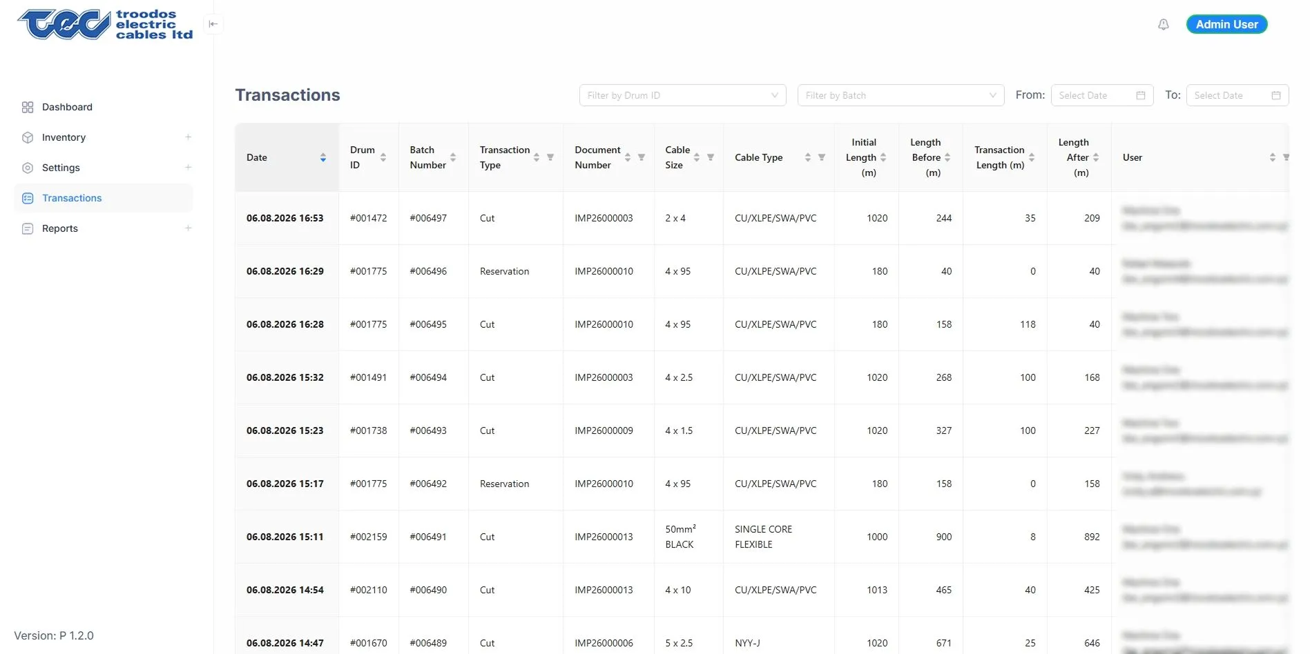Sort by Initial Length column
1310x654 pixels.
(883, 157)
